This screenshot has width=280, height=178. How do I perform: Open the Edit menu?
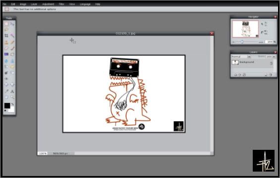(x=13, y=4)
